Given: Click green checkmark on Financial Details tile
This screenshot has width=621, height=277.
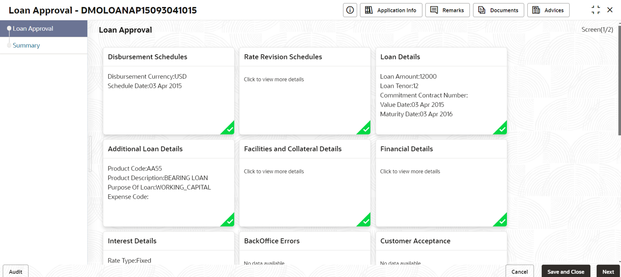Looking at the screenshot, I should click(500, 220).
